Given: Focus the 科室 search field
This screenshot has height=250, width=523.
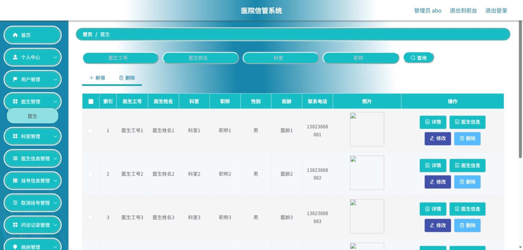Looking at the screenshot, I should tap(281, 58).
